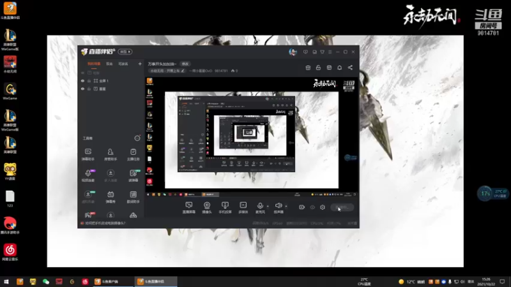
Task: Open 永劫无间 desktop shortcut
Action: pyautogui.click(x=10, y=64)
